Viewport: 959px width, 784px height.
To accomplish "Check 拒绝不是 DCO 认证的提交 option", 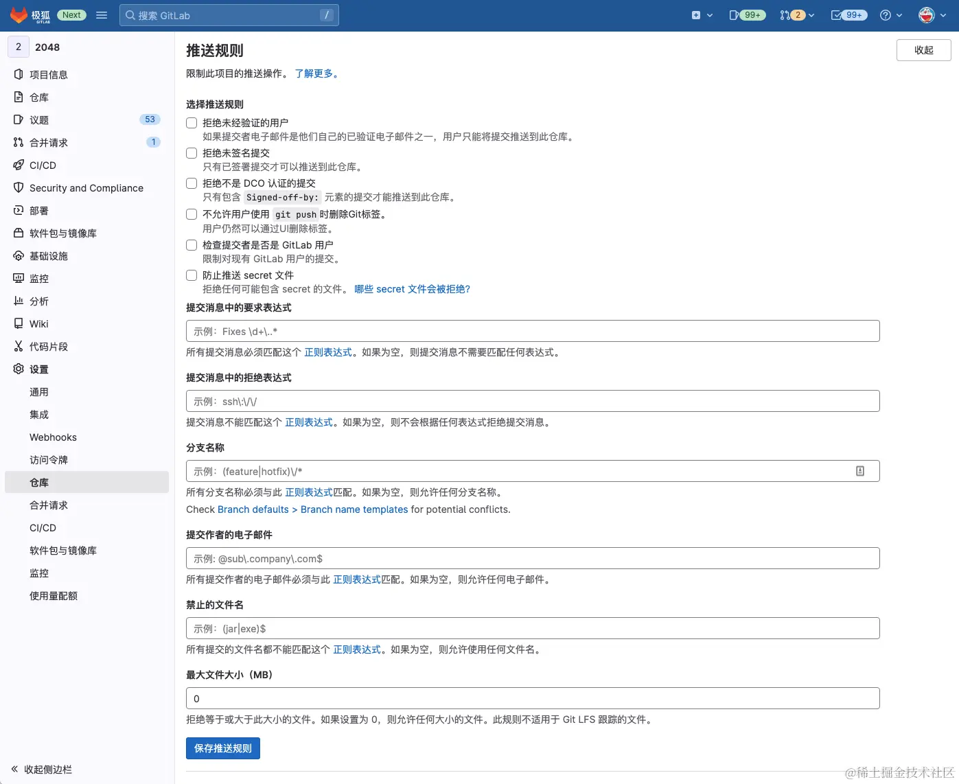I will coord(192,183).
